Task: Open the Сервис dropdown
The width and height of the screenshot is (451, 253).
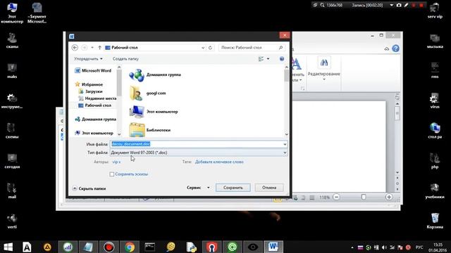Action: tap(198, 188)
